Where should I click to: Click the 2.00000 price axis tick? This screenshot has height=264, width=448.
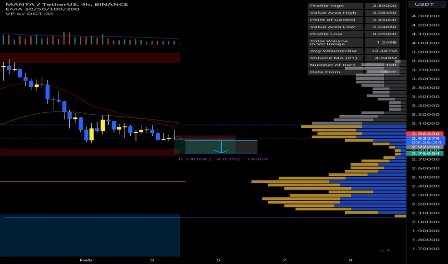(425, 222)
